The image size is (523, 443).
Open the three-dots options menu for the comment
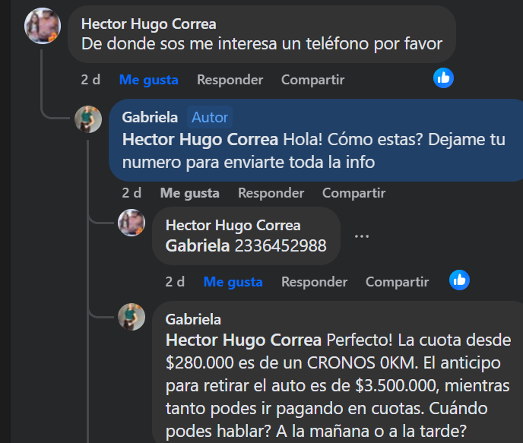tap(362, 236)
